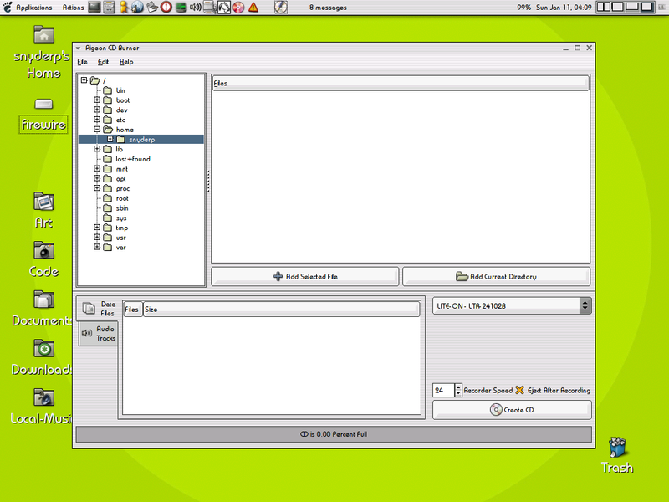Click the 8 messages panel indicator
Image resolution: width=669 pixels, height=502 pixels.
tap(328, 8)
